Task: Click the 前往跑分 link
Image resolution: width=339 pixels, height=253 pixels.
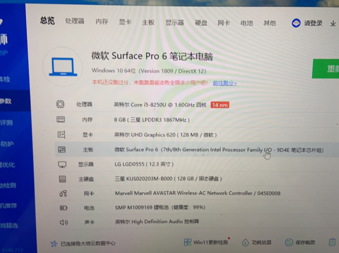Action: pos(225,83)
